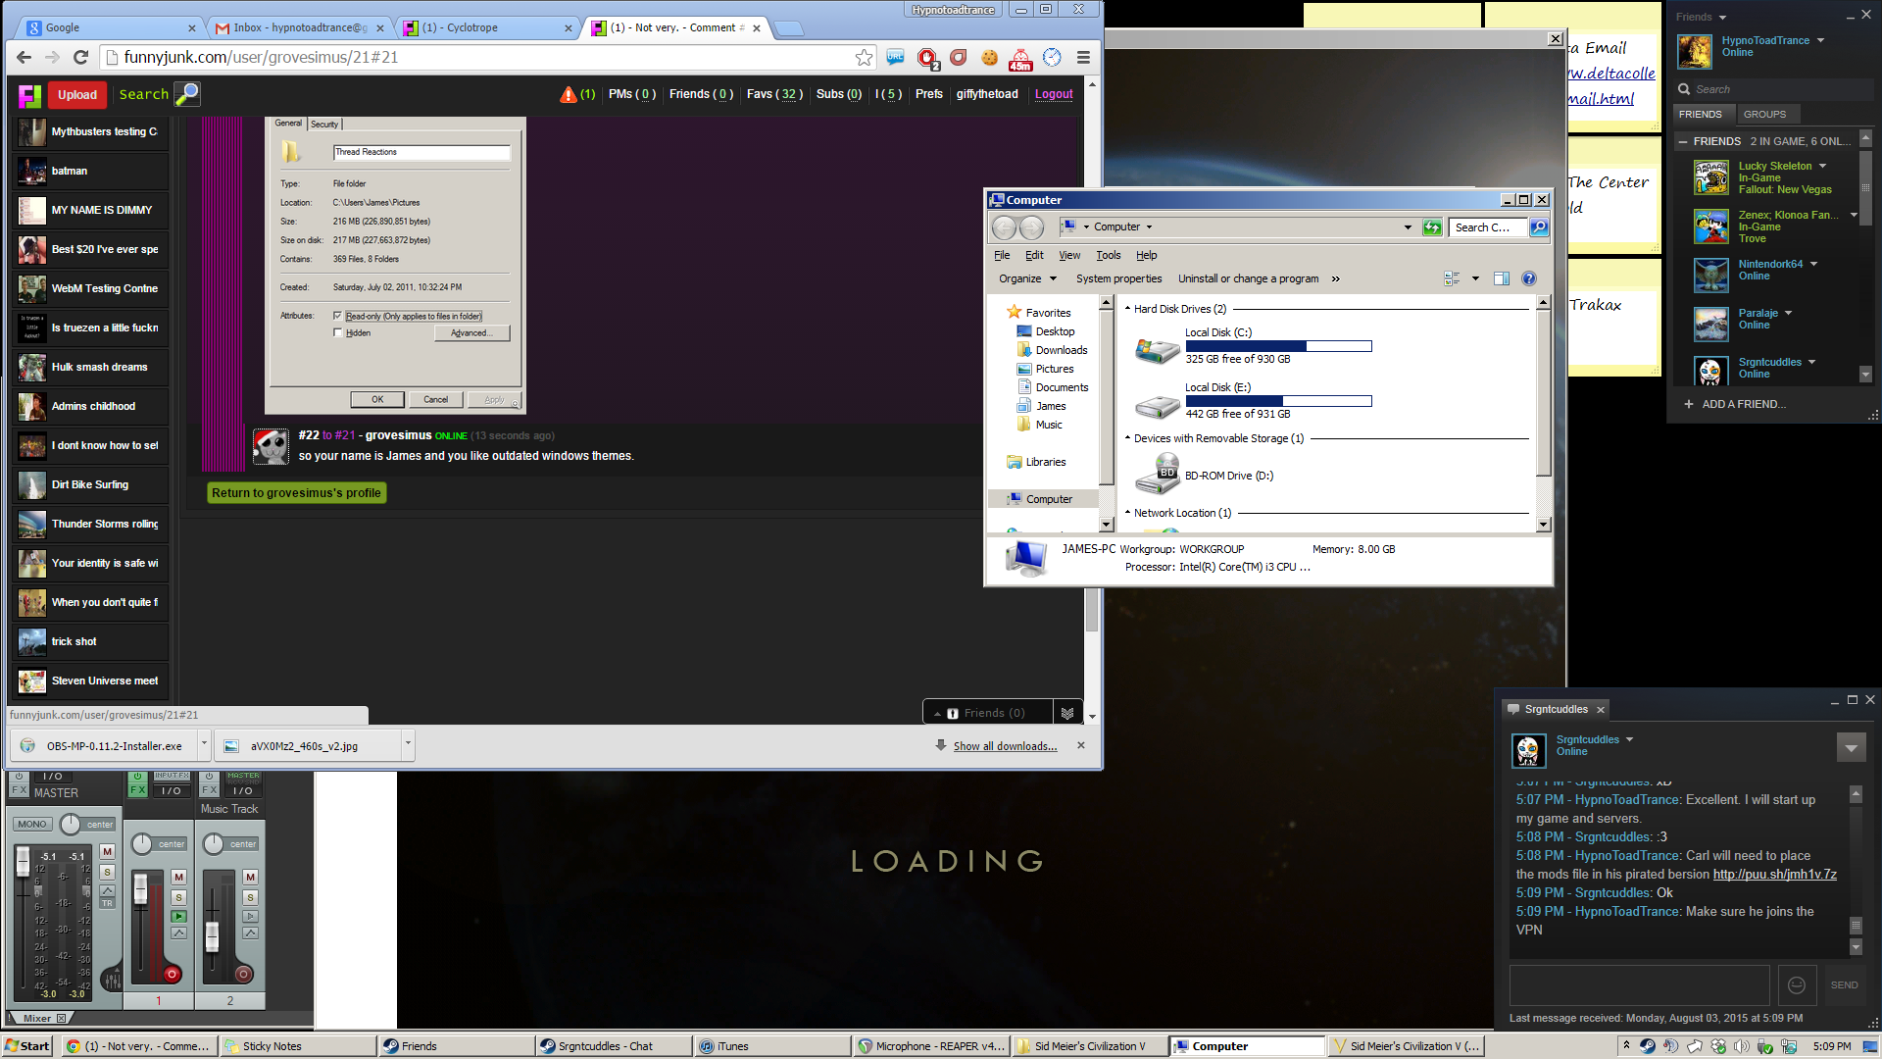Image resolution: width=1882 pixels, height=1059 pixels.
Task: Enable input monitoring on Music Track
Action: (250, 916)
